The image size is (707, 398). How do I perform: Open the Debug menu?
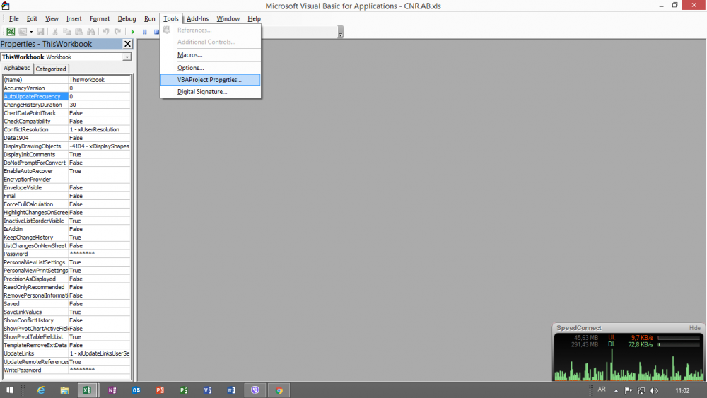pyautogui.click(x=127, y=18)
